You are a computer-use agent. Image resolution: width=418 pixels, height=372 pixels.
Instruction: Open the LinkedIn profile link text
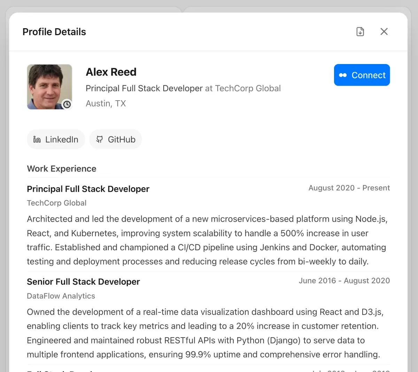point(62,140)
